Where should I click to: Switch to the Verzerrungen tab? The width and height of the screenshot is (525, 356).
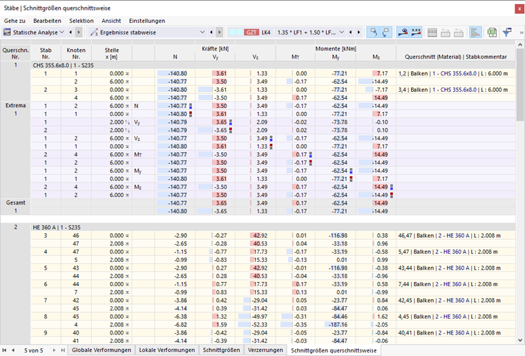(265, 350)
